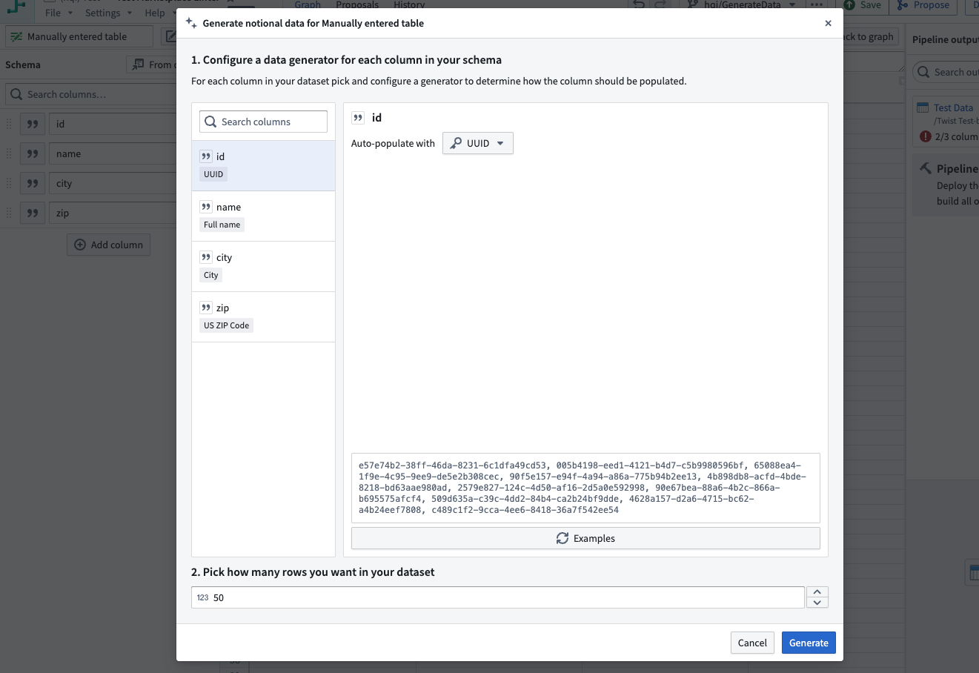Refresh the Examples list
Viewport: 979px width, 673px height.
pos(585,538)
